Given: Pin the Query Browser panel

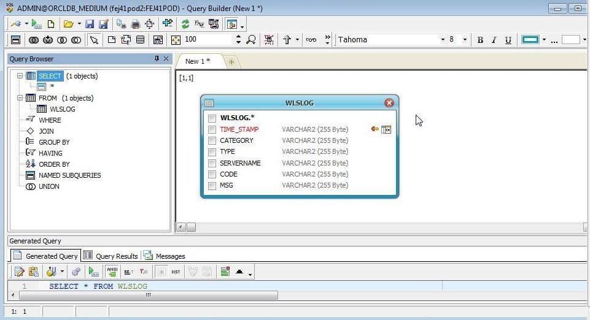Looking at the screenshot, I should 157,58.
